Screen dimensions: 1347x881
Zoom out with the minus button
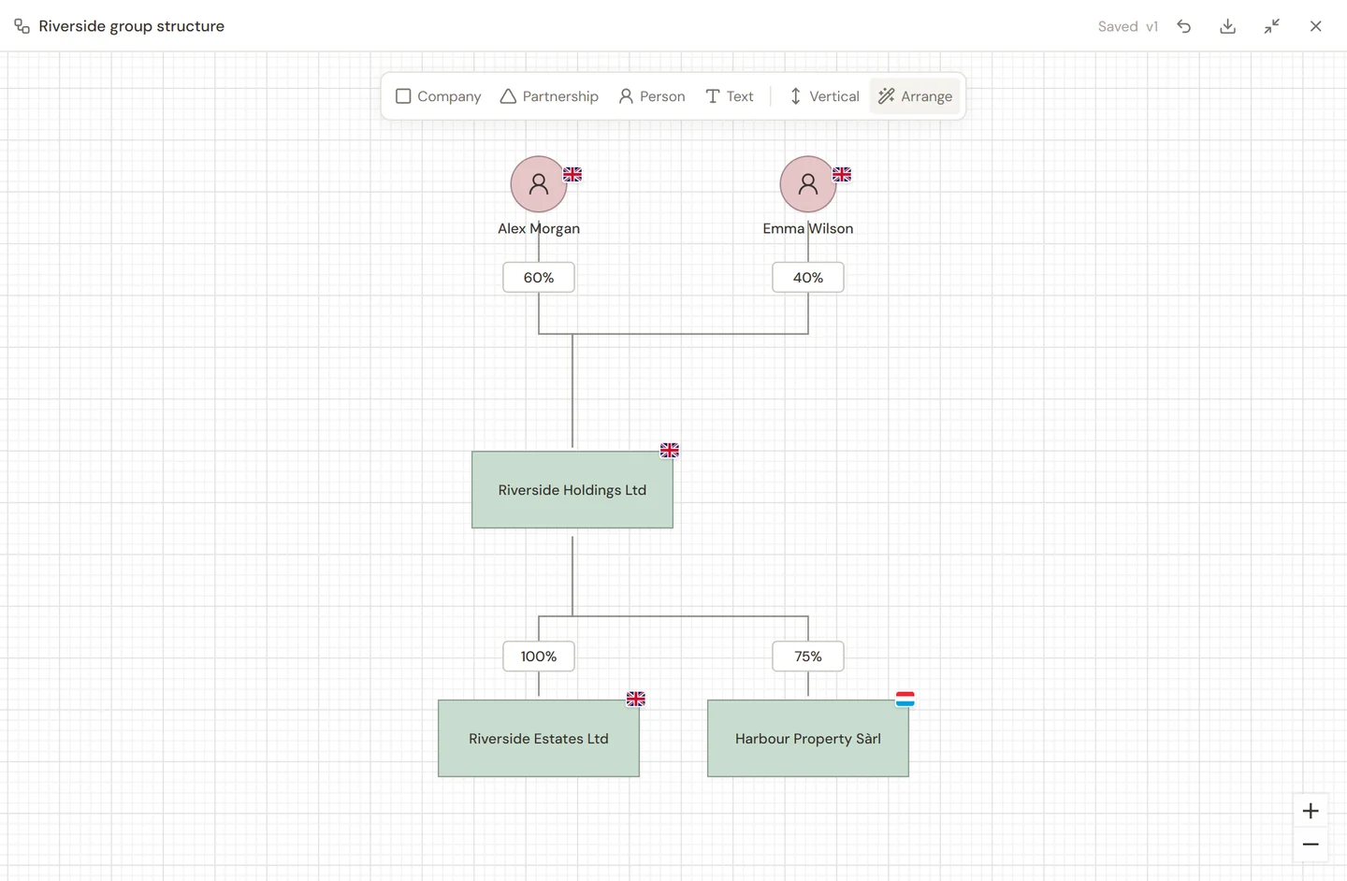1311,845
